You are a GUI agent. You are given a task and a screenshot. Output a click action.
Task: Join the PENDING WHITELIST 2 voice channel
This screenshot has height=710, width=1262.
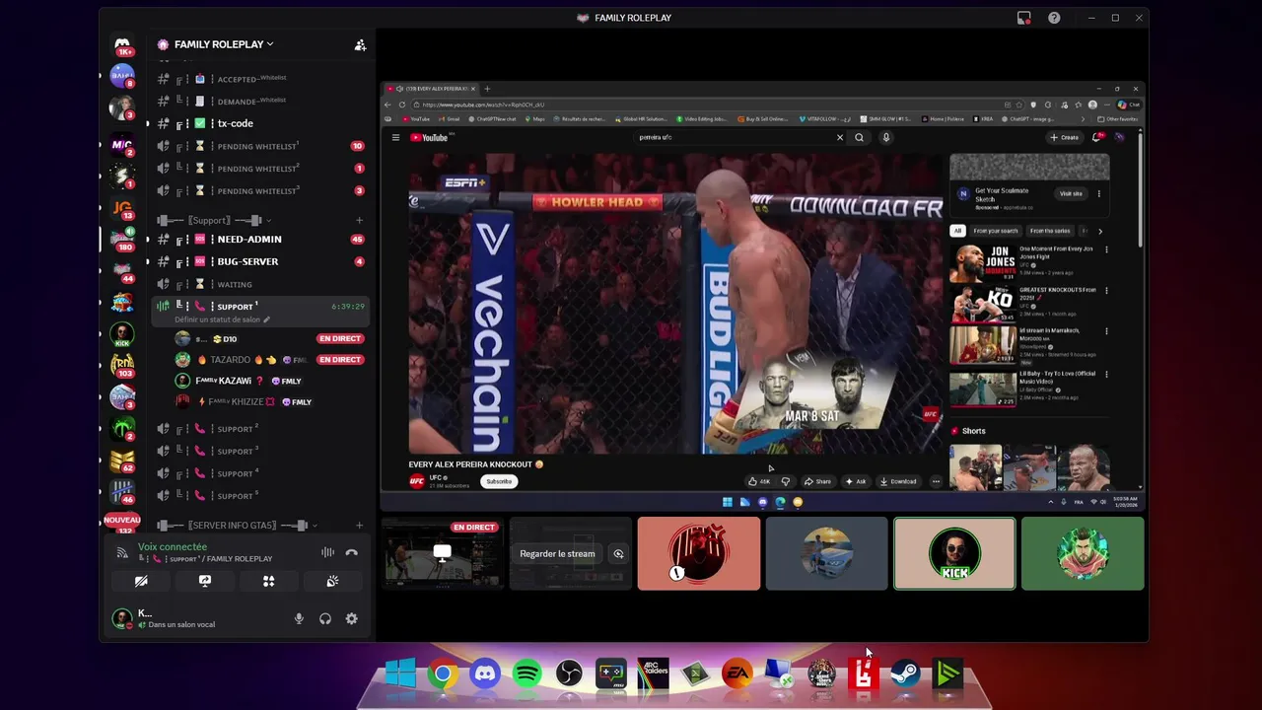click(261, 169)
